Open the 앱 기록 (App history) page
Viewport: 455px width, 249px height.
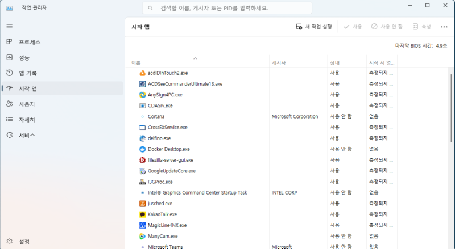point(27,73)
